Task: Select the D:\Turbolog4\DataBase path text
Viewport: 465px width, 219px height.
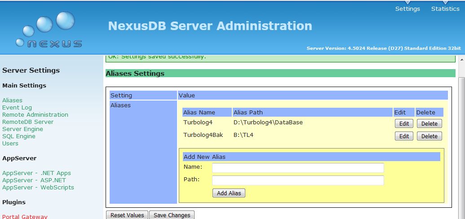Action: click(268, 122)
